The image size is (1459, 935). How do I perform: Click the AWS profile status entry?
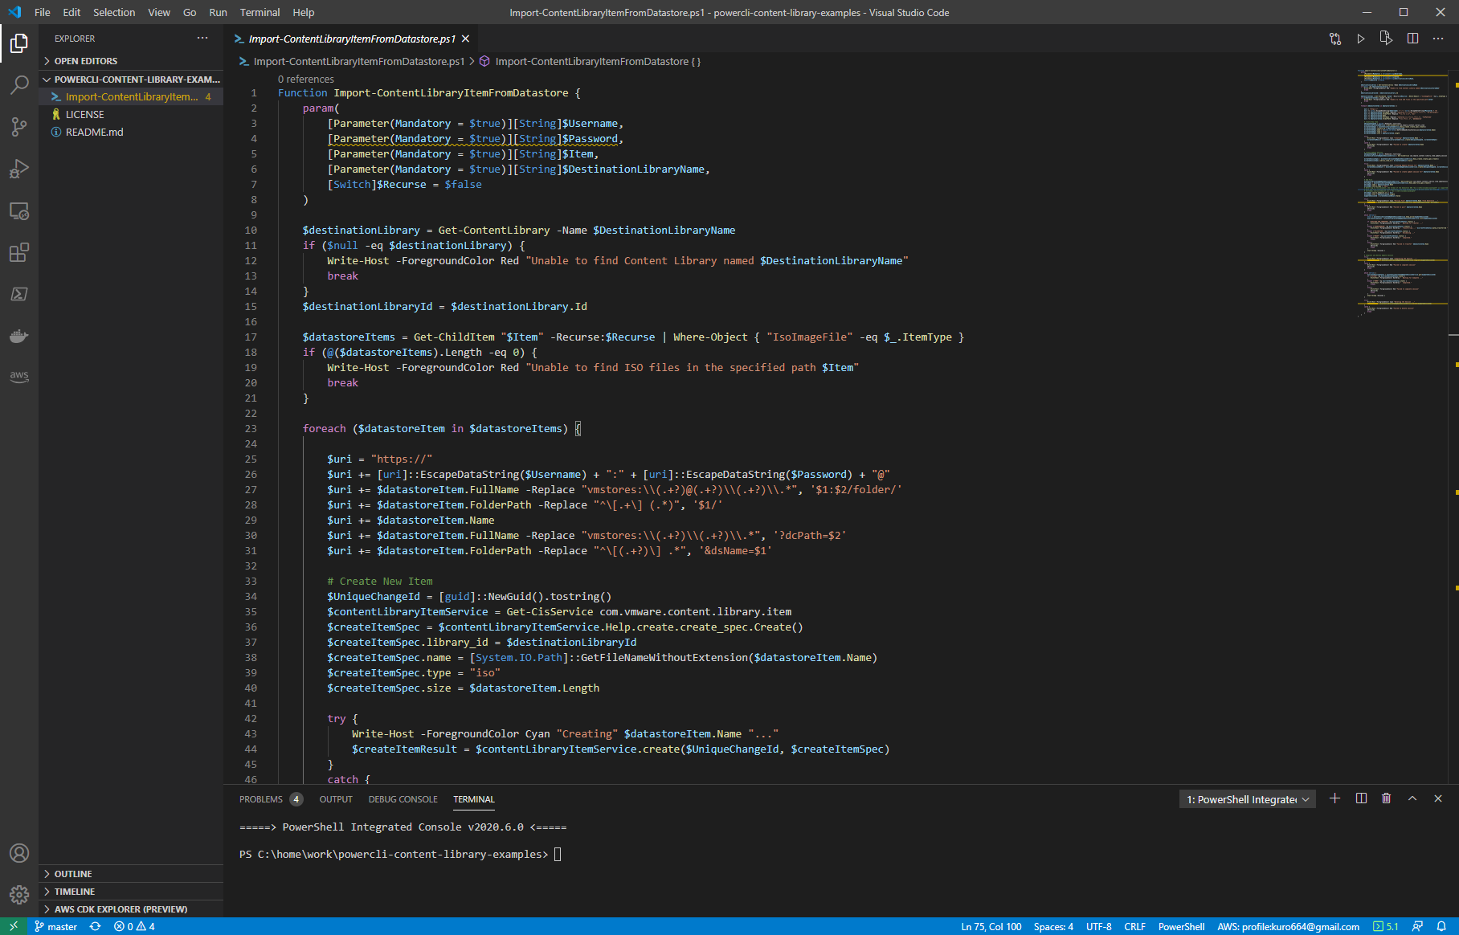(x=1288, y=926)
